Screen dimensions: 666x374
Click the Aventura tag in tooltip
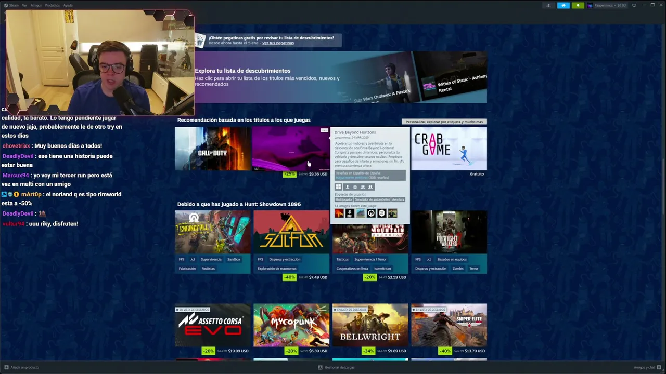[x=398, y=199]
